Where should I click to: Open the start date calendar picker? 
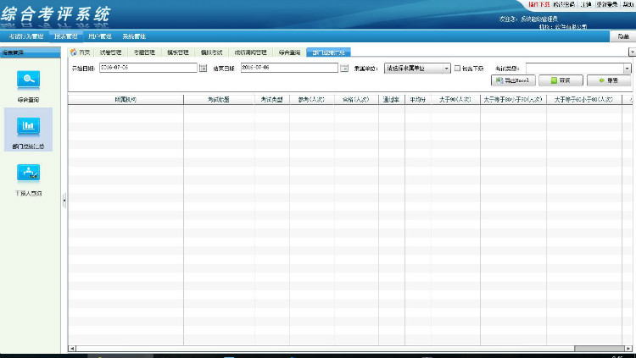(204, 68)
